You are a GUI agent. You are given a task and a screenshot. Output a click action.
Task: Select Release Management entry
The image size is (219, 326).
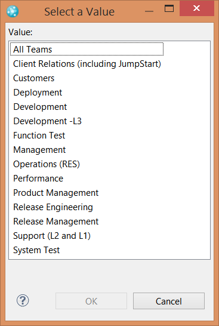click(55, 222)
